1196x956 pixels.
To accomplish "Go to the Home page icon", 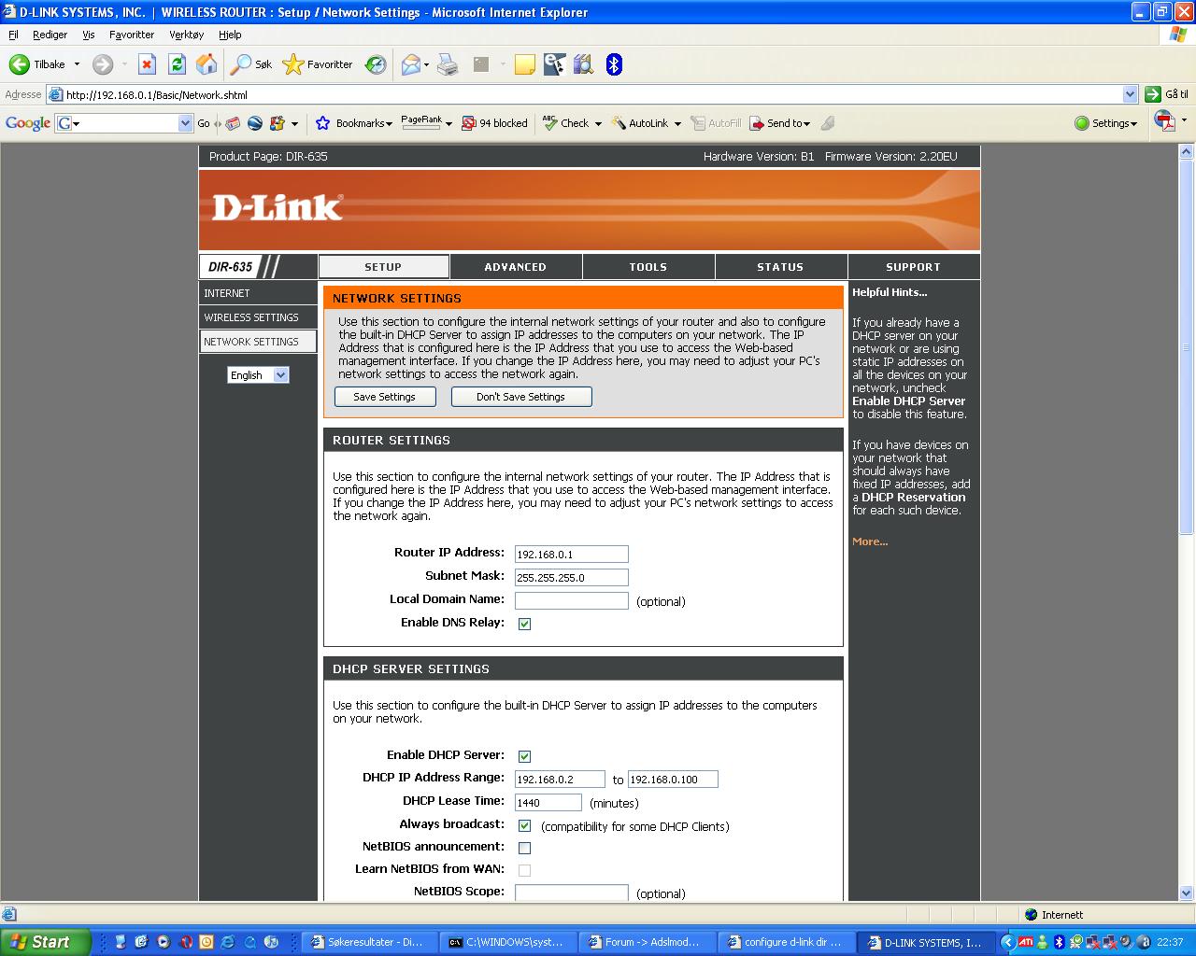I will tap(206, 64).
